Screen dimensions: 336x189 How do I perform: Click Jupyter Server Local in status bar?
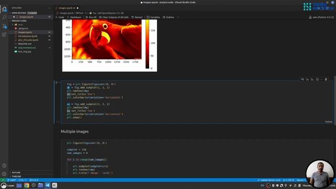[x=269, y=180]
